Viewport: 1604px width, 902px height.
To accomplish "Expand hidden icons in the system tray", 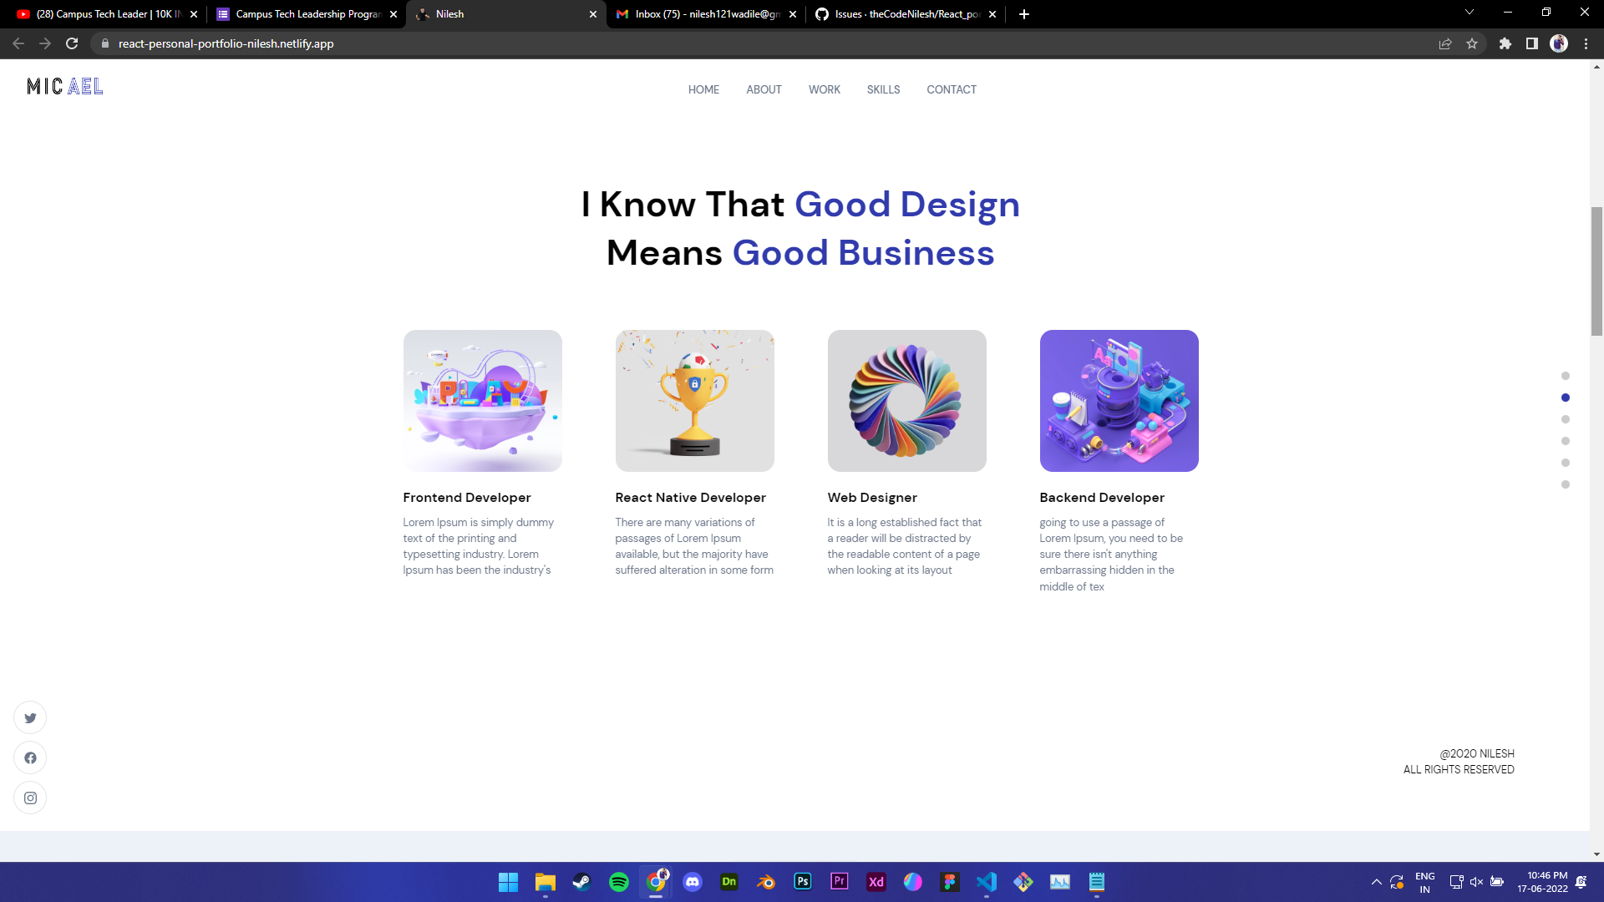I will (x=1376, y=881).
